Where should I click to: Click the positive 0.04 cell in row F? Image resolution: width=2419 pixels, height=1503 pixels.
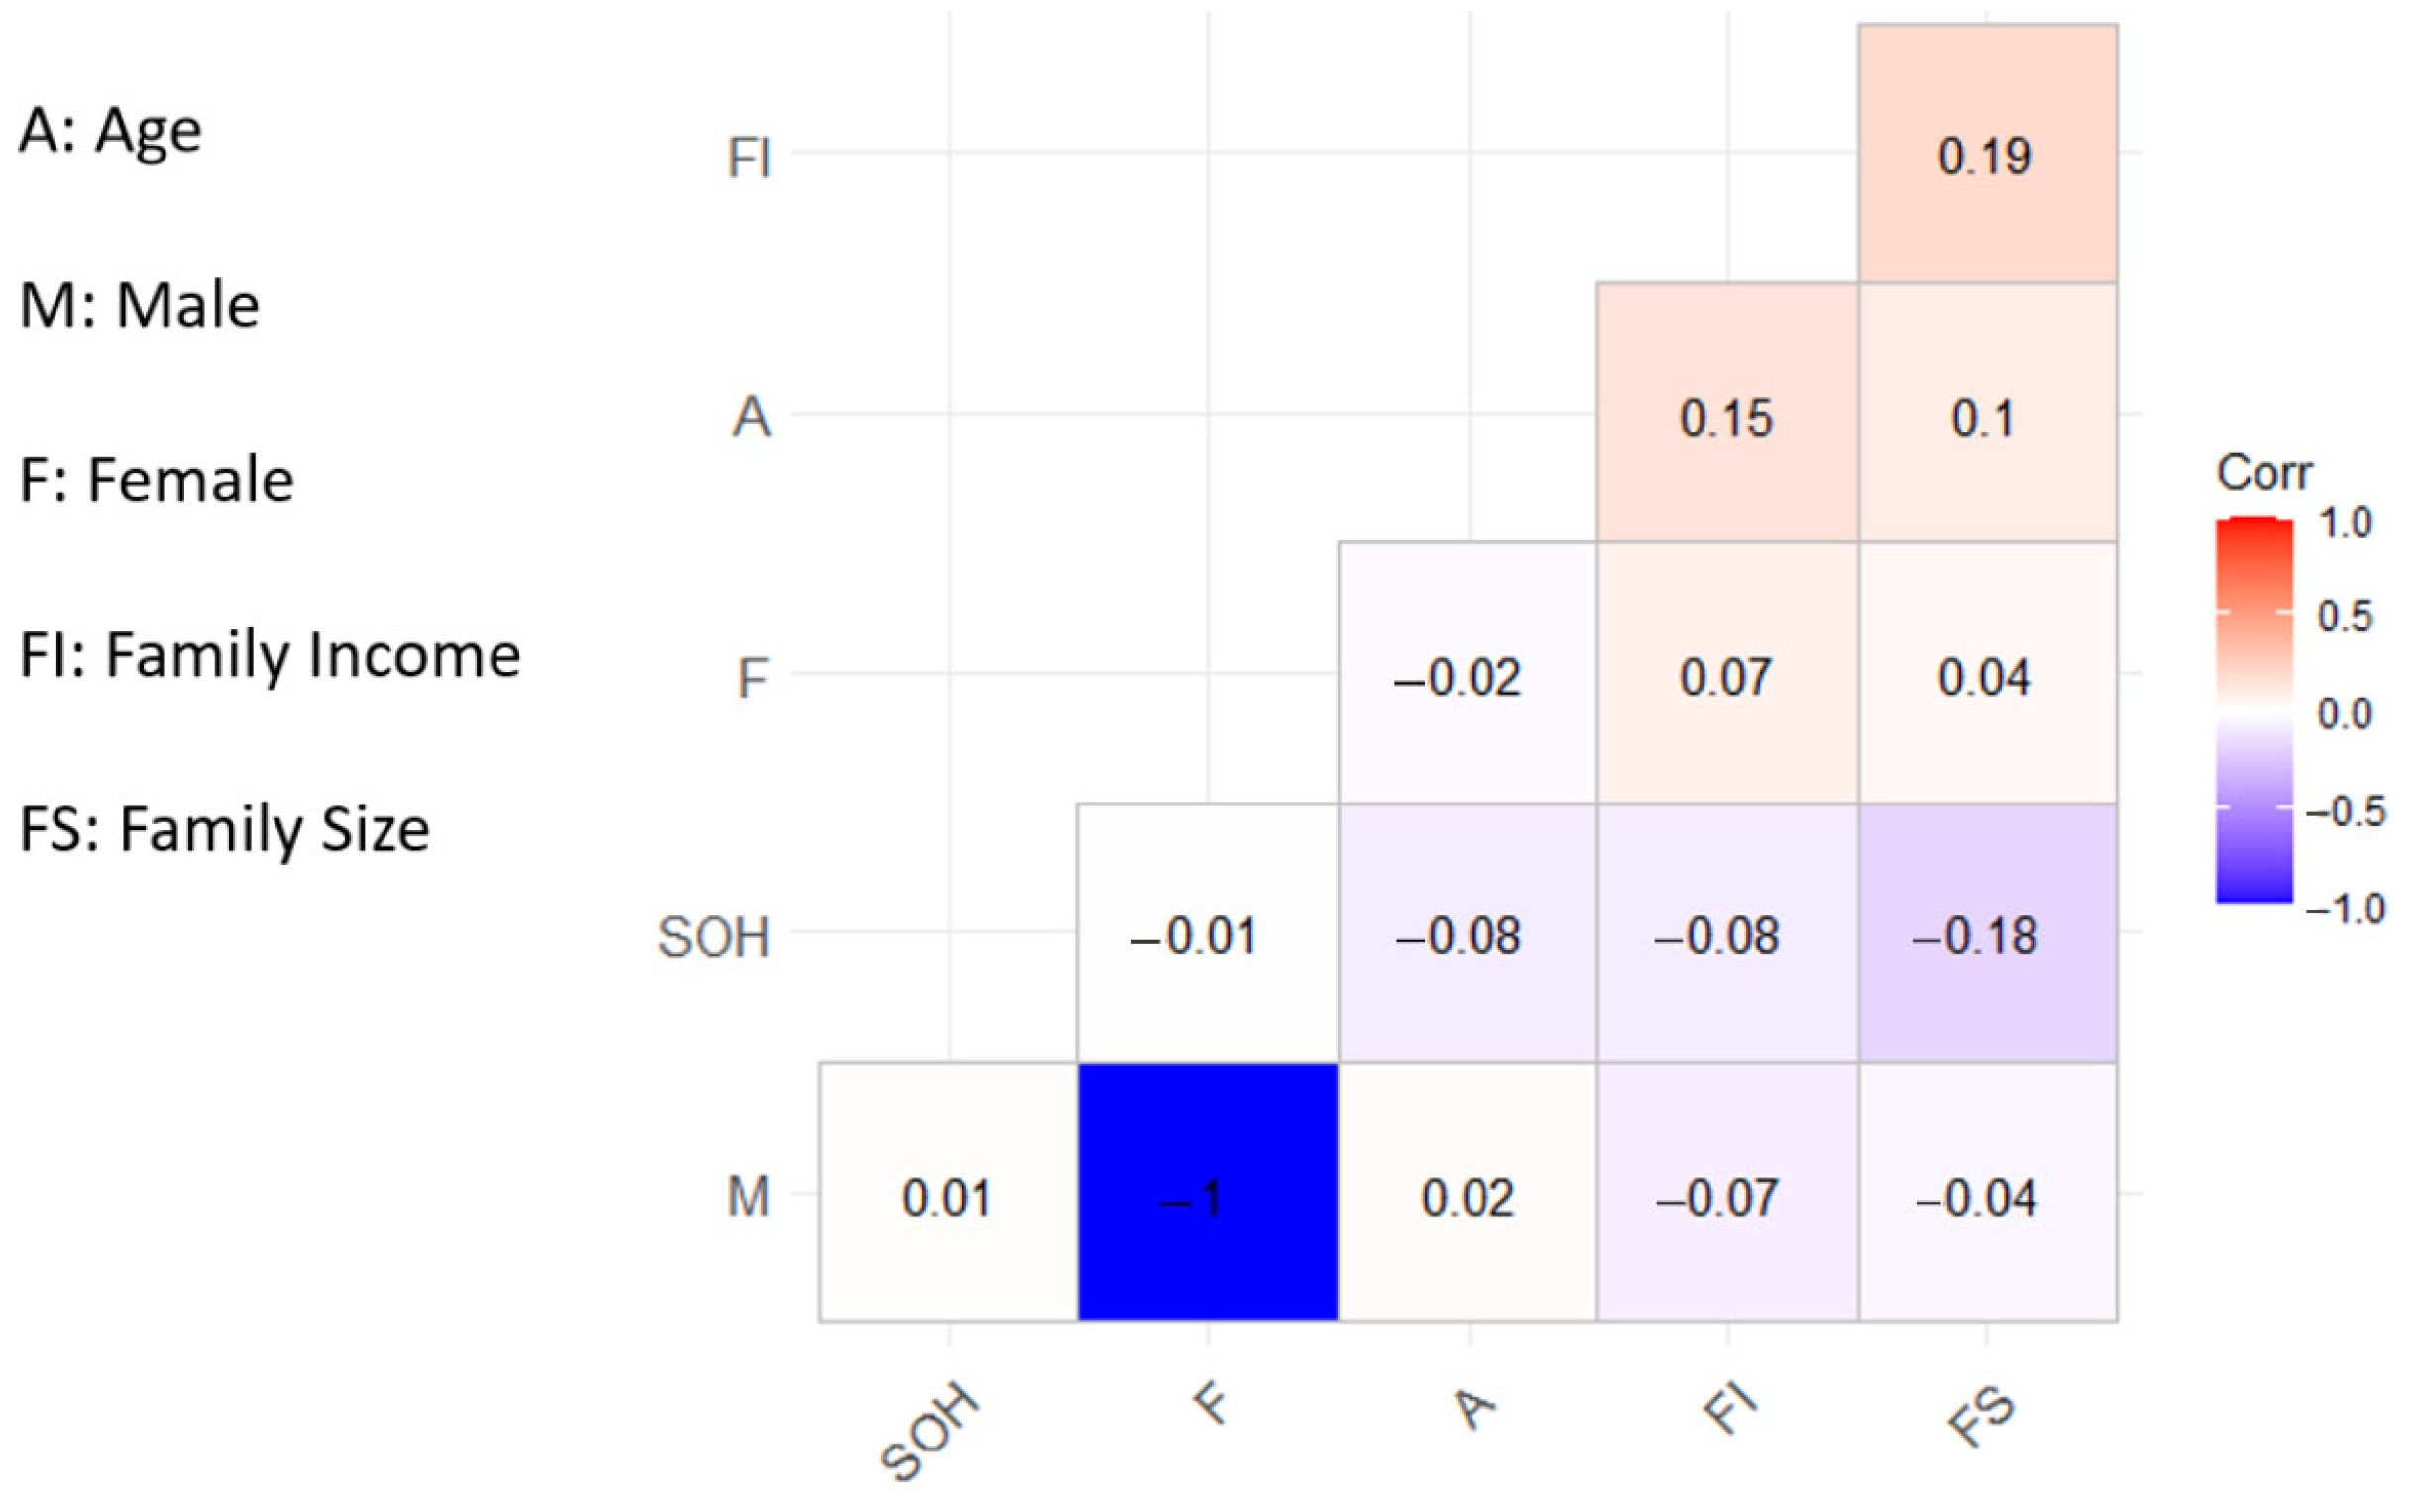pyautogui.click(x=1986, y=674)
